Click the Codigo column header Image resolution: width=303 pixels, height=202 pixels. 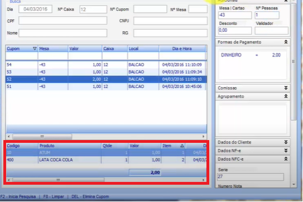pos(22,146)
